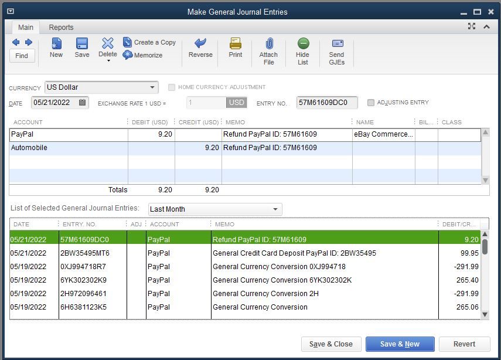Expand the Last Month period dropdown
The height and width of the screenshot is (360, 501).
pos(275,209)
